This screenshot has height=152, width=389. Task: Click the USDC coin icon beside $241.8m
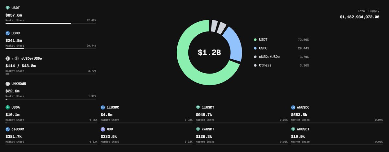coord(7,33)
